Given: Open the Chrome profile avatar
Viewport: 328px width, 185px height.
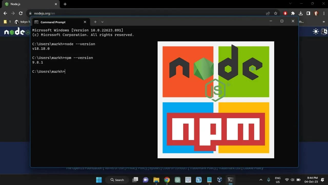Looking at the screenshot, I should (316, 13).
